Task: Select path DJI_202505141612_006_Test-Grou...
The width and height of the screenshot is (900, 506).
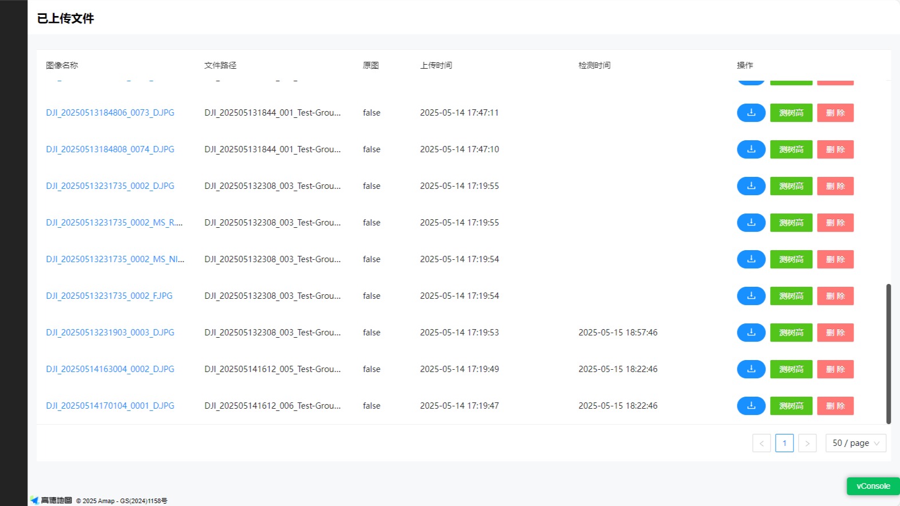Action: click(272, 406)
